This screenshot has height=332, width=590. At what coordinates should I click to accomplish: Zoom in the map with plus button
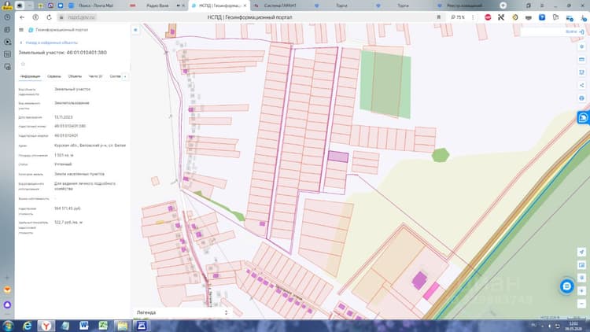click(581, 291)
